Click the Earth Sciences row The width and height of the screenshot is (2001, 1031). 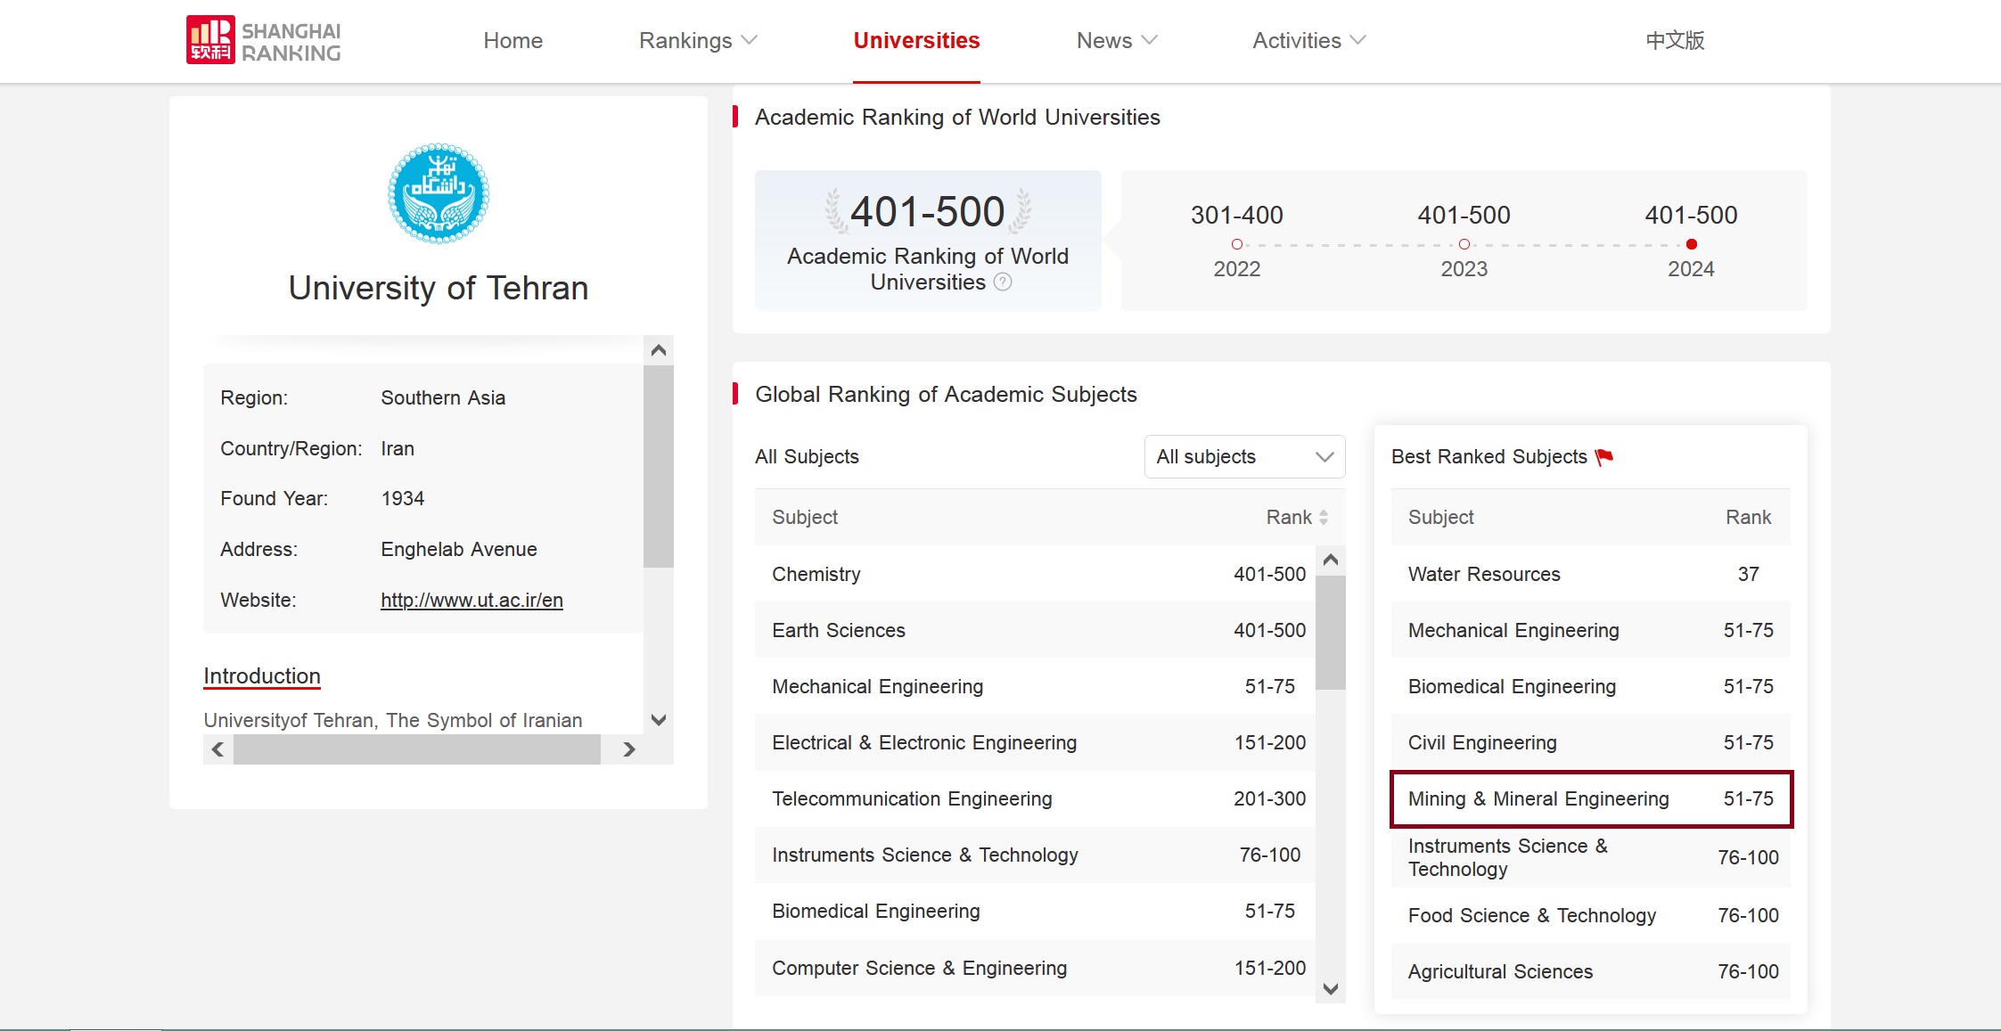pos(1035,630)
